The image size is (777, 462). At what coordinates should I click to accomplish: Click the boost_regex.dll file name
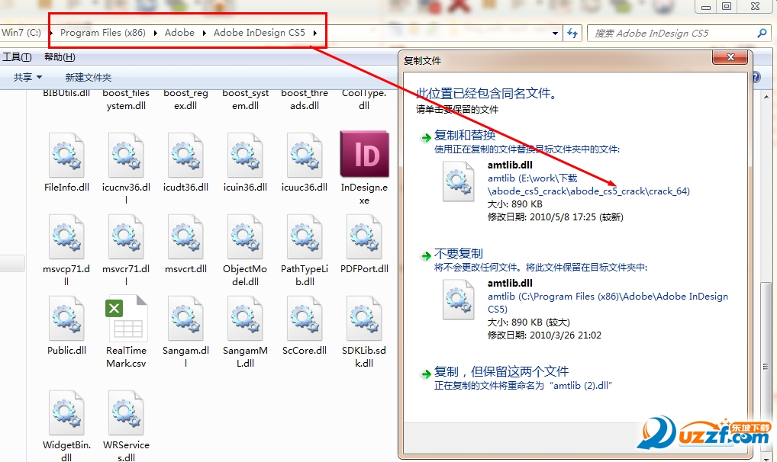[185, 99]
